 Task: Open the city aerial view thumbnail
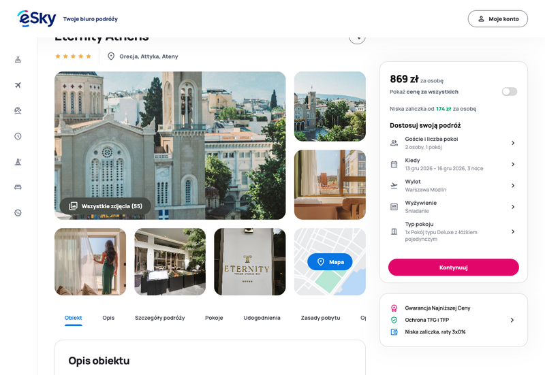pos(330,106)
